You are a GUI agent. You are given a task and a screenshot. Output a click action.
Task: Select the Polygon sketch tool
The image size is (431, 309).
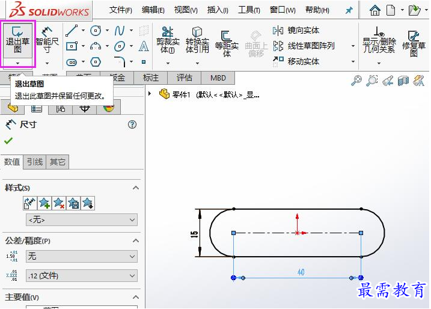[x=96, y=62]
